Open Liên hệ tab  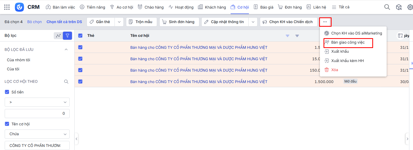[x=316, y=7]
